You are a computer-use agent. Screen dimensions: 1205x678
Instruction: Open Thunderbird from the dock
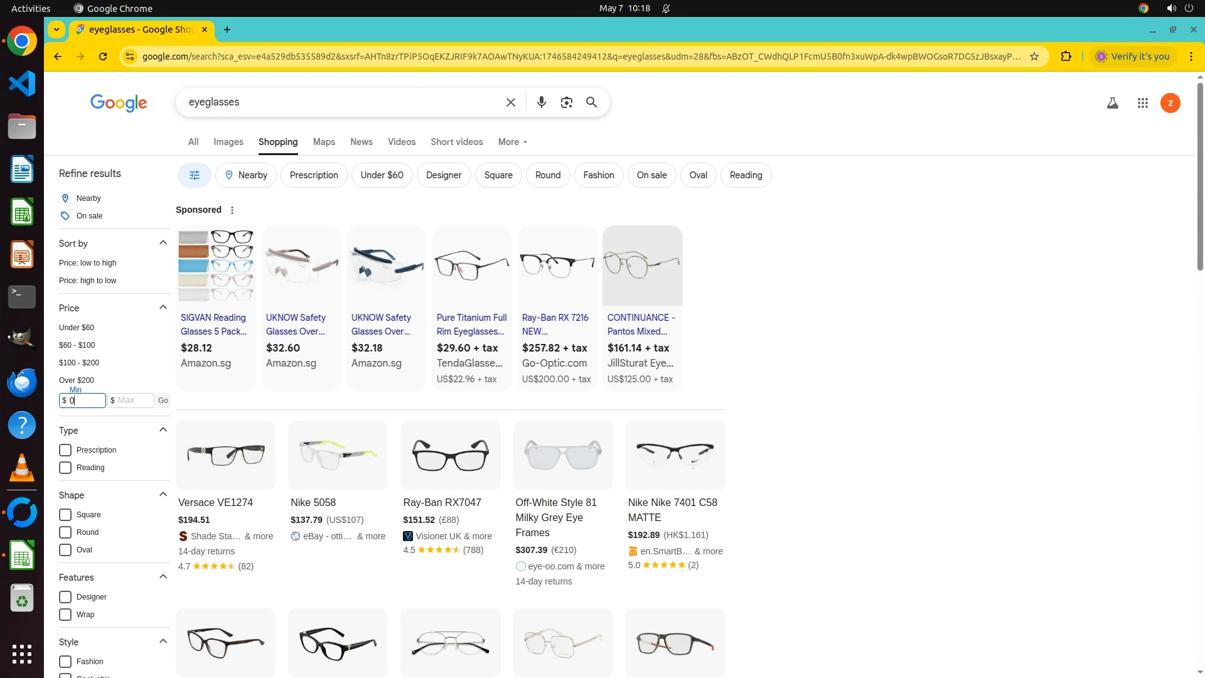click(22, 382)
